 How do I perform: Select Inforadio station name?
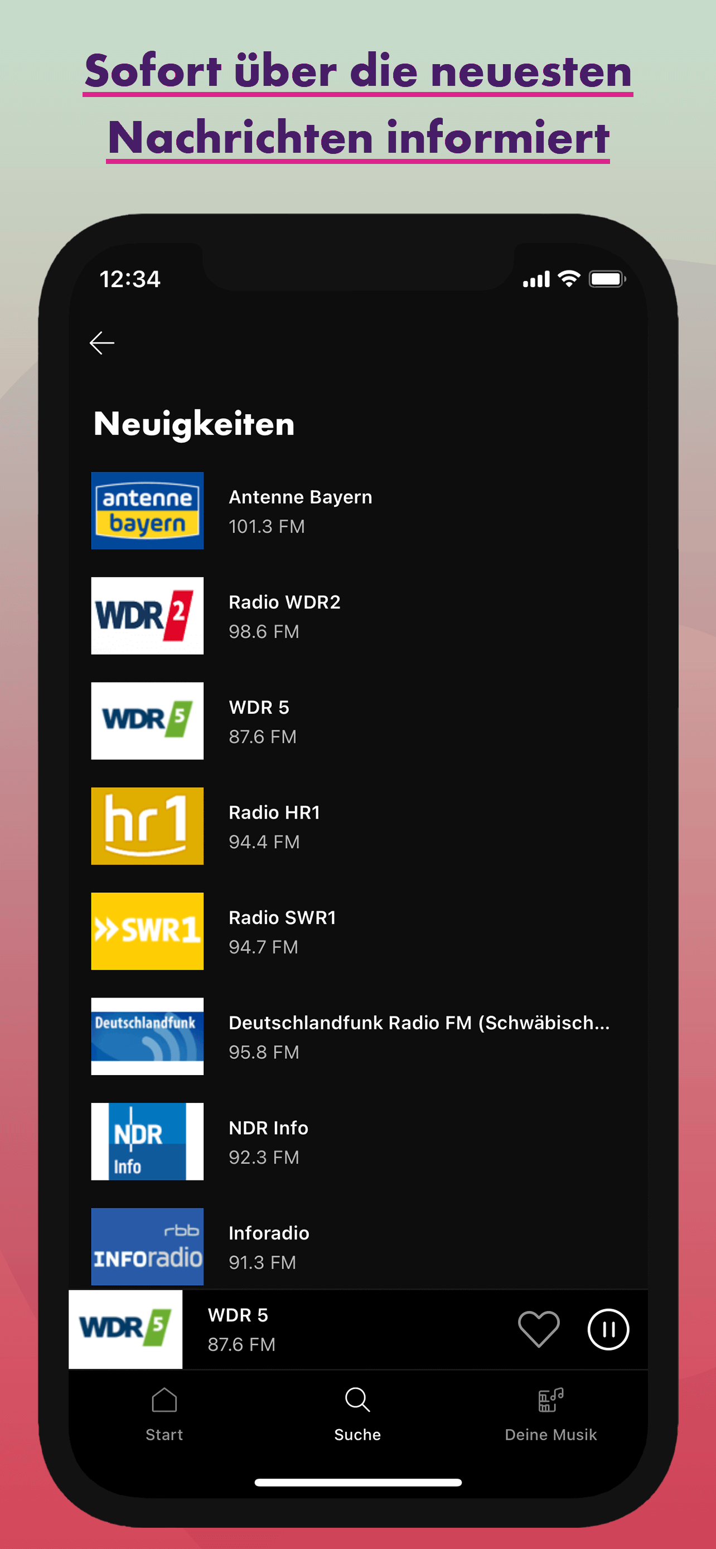(x=269, y=1233)
